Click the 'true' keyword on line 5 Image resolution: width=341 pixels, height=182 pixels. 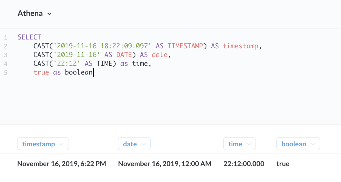click(41, 72)
